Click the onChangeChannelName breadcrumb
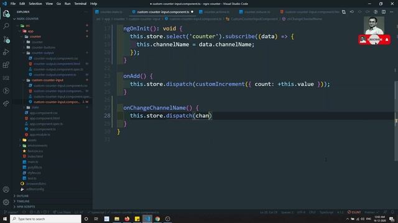The image size is (398, 223). click(304, 19)
